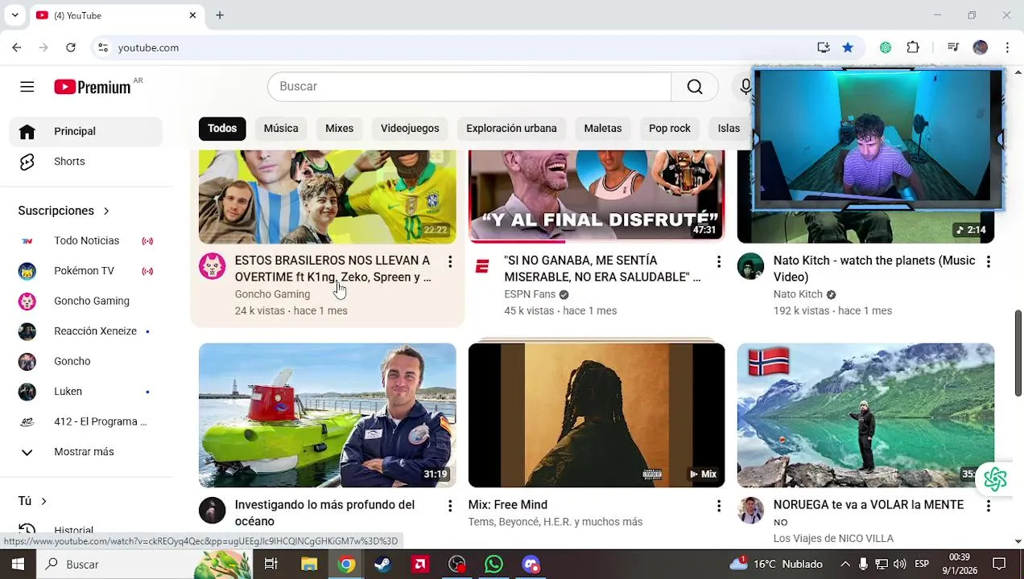This screenshot has height=579, width=1024.
Task: Click the ChatGPT extension icon in toolbar
Action: coord(886,47)
